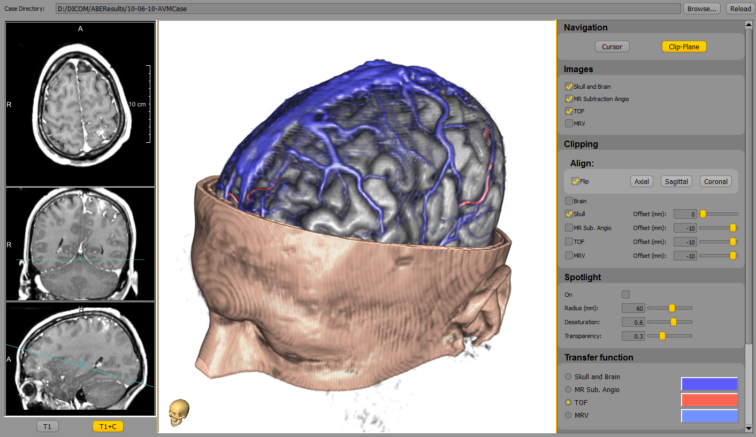Click the axial MRI slice view
The image size is (756, 437).
pyautogui.click(x=80, y=104)
